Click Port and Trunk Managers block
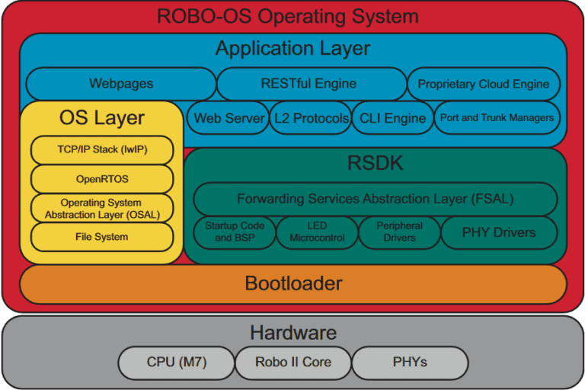 (497, 118)
